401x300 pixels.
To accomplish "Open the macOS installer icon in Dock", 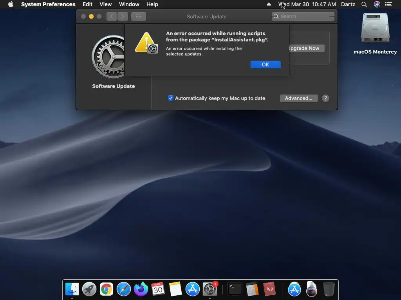I will pyautogui.click(x=311, y=289).
